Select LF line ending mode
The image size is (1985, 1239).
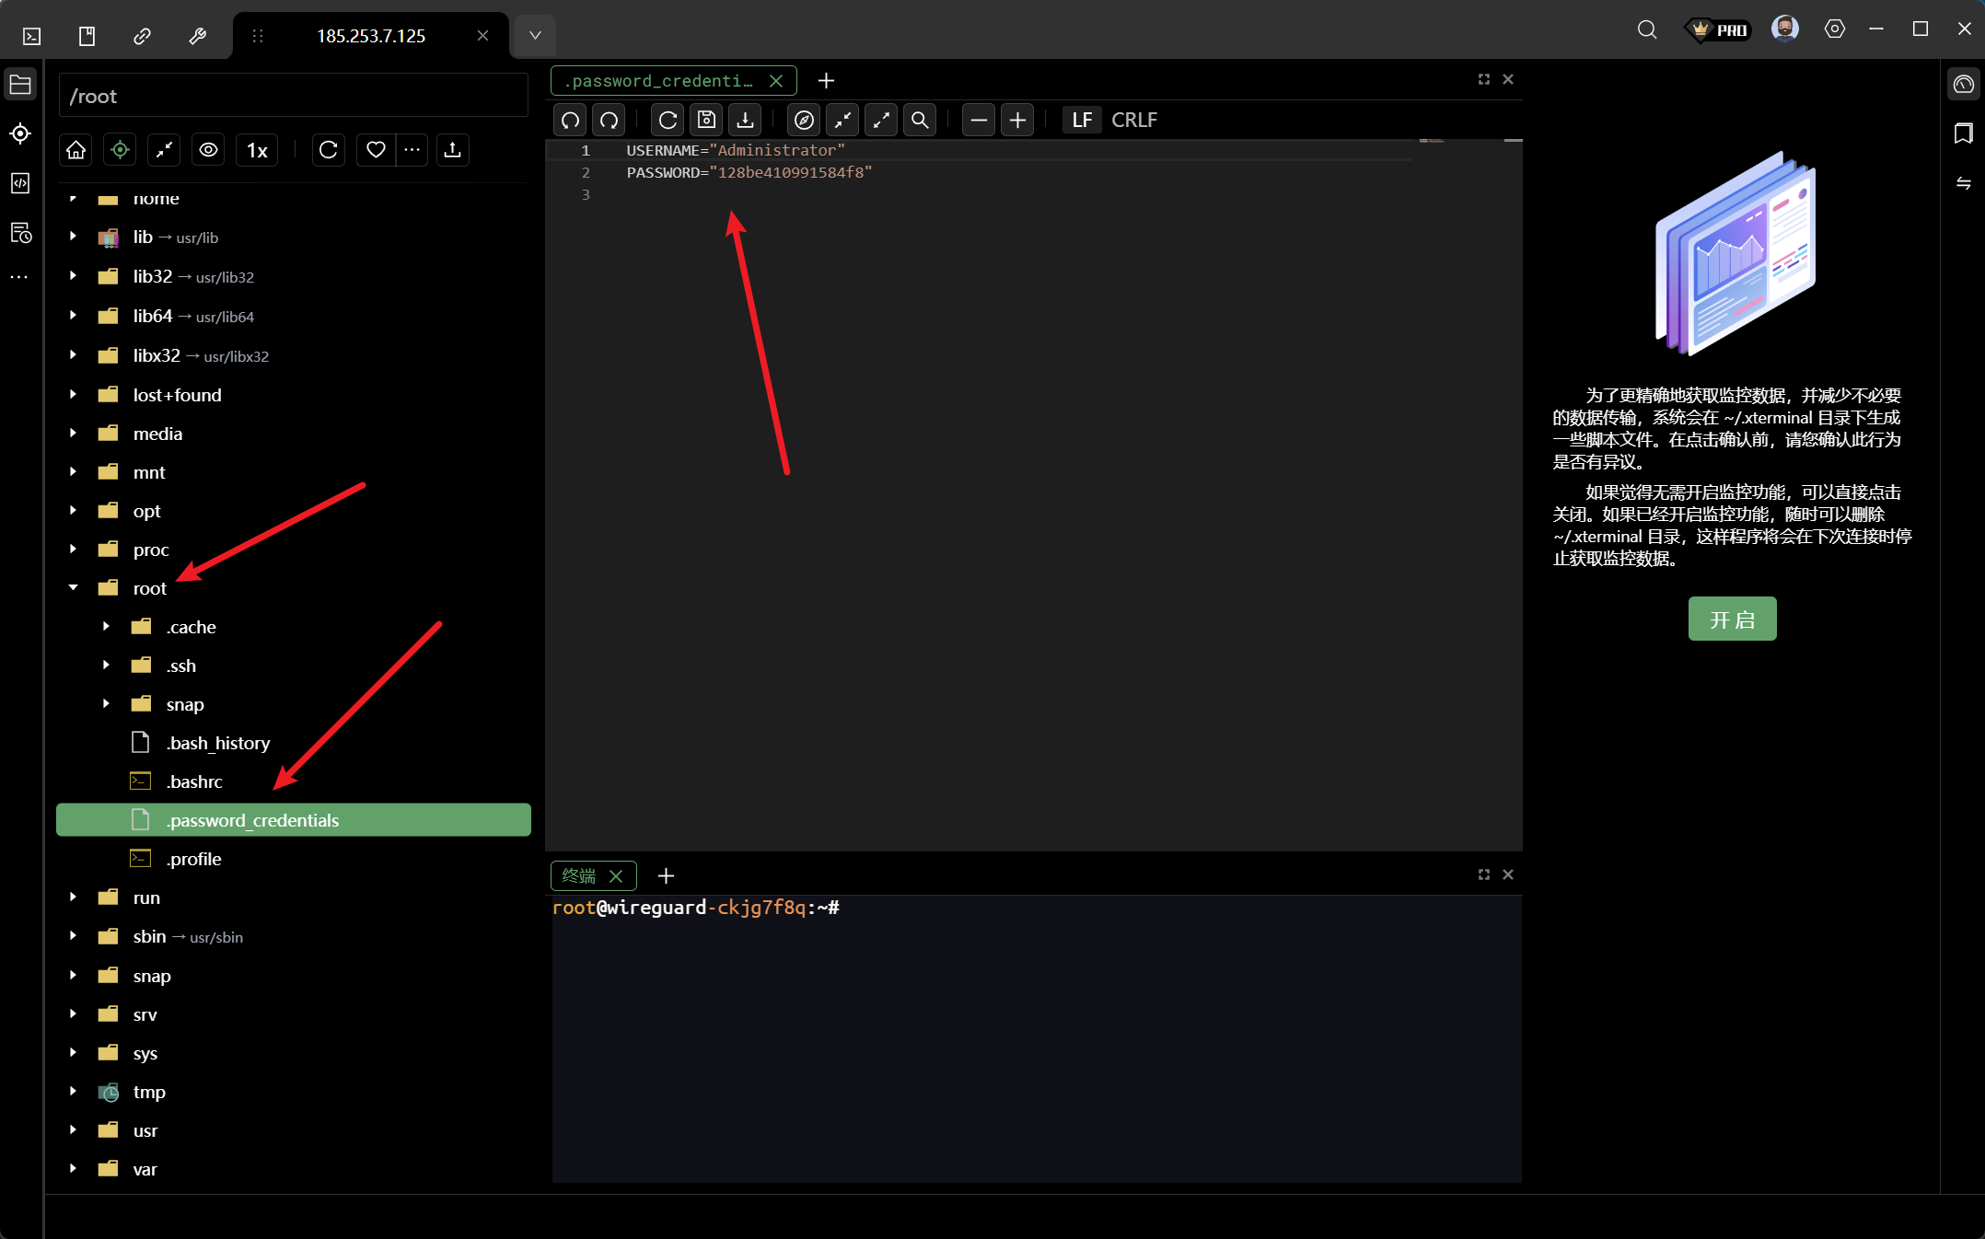click(1082, 120)
